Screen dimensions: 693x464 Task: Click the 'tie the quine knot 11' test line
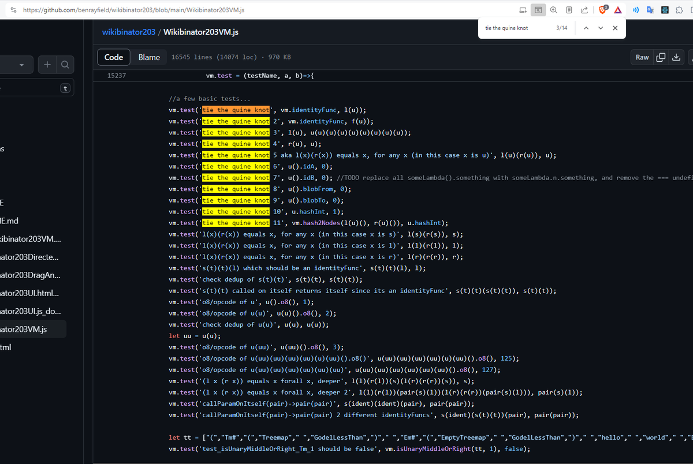click(308, 223)
